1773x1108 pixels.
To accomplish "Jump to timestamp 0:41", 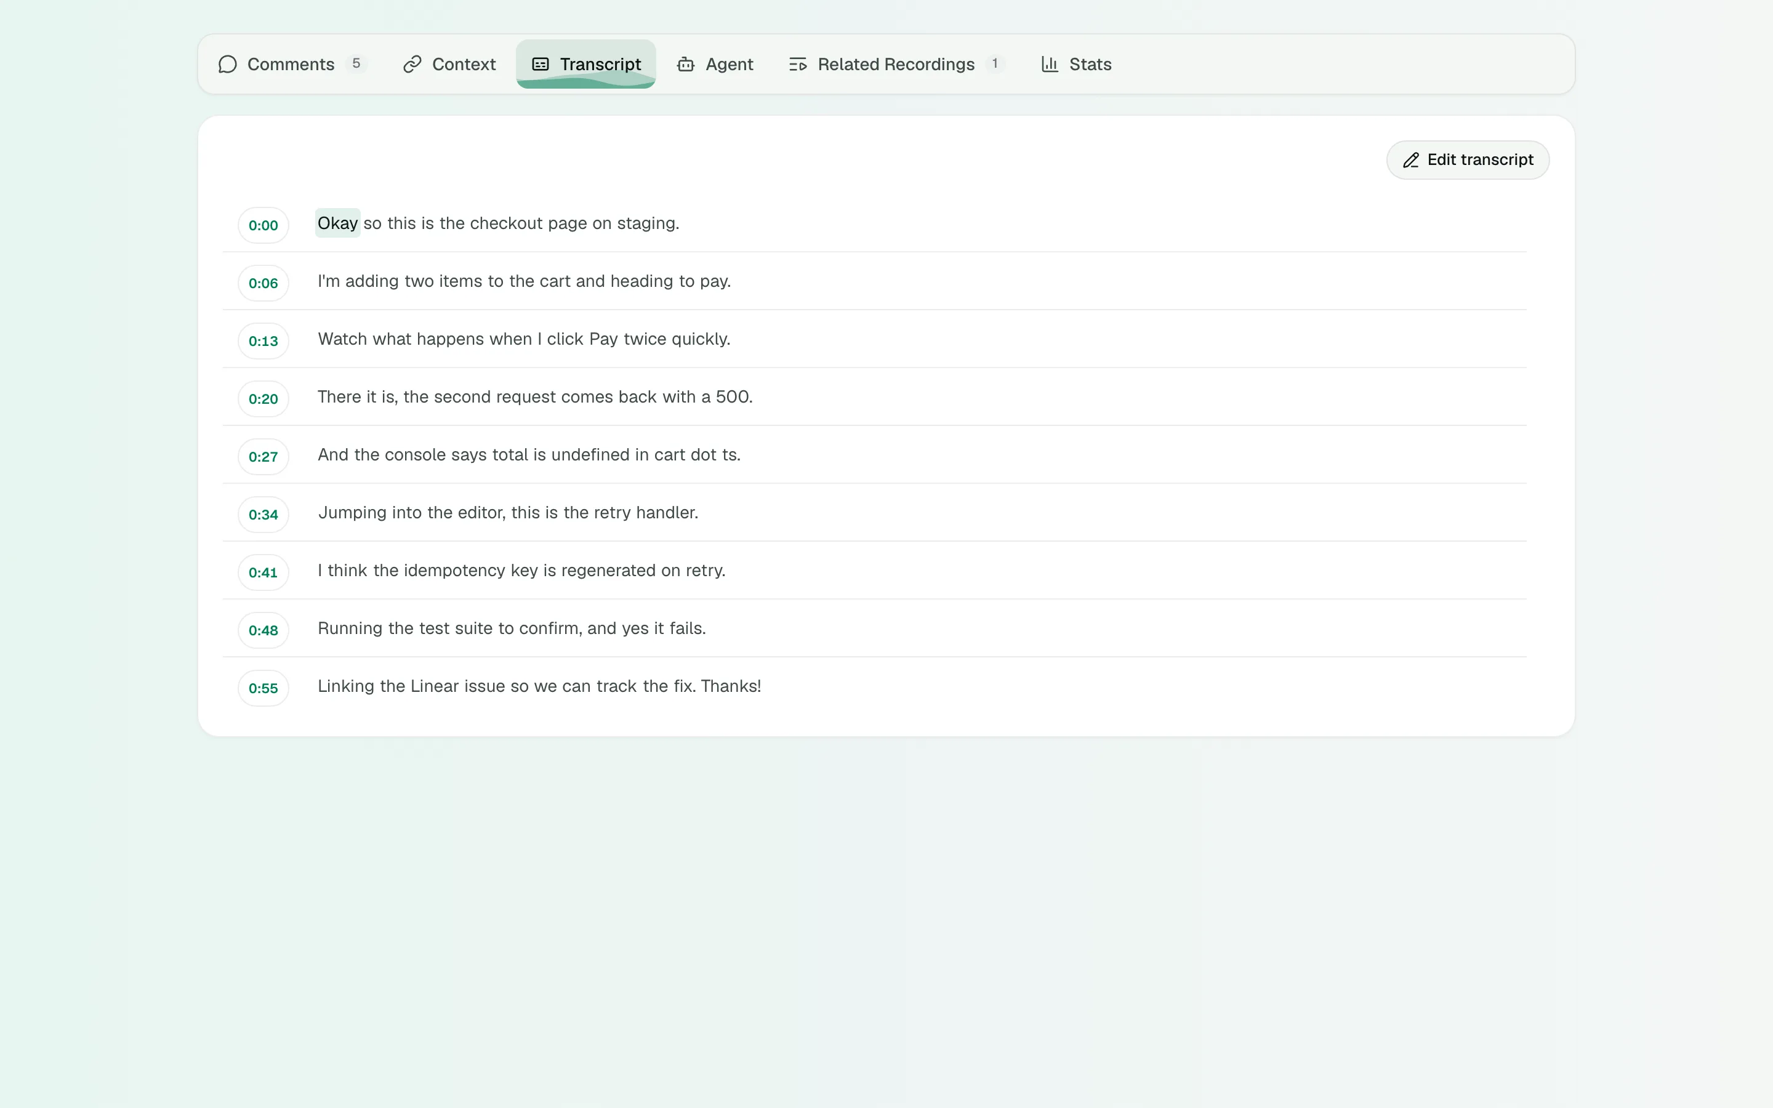I will (263, 572).
